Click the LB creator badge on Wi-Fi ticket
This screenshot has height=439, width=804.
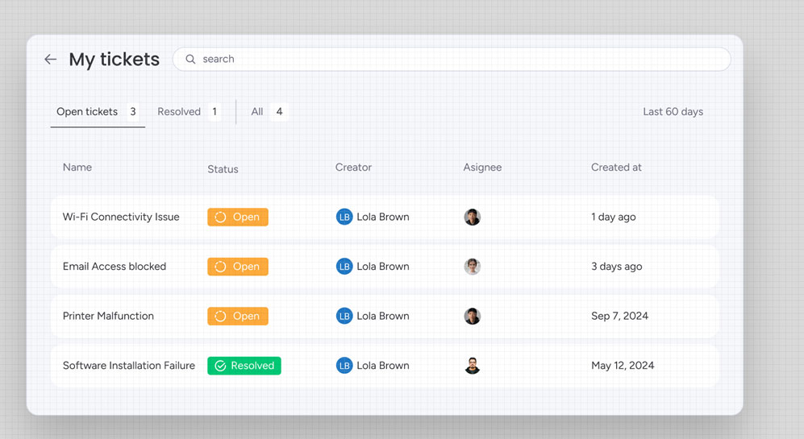pos(344,217)
